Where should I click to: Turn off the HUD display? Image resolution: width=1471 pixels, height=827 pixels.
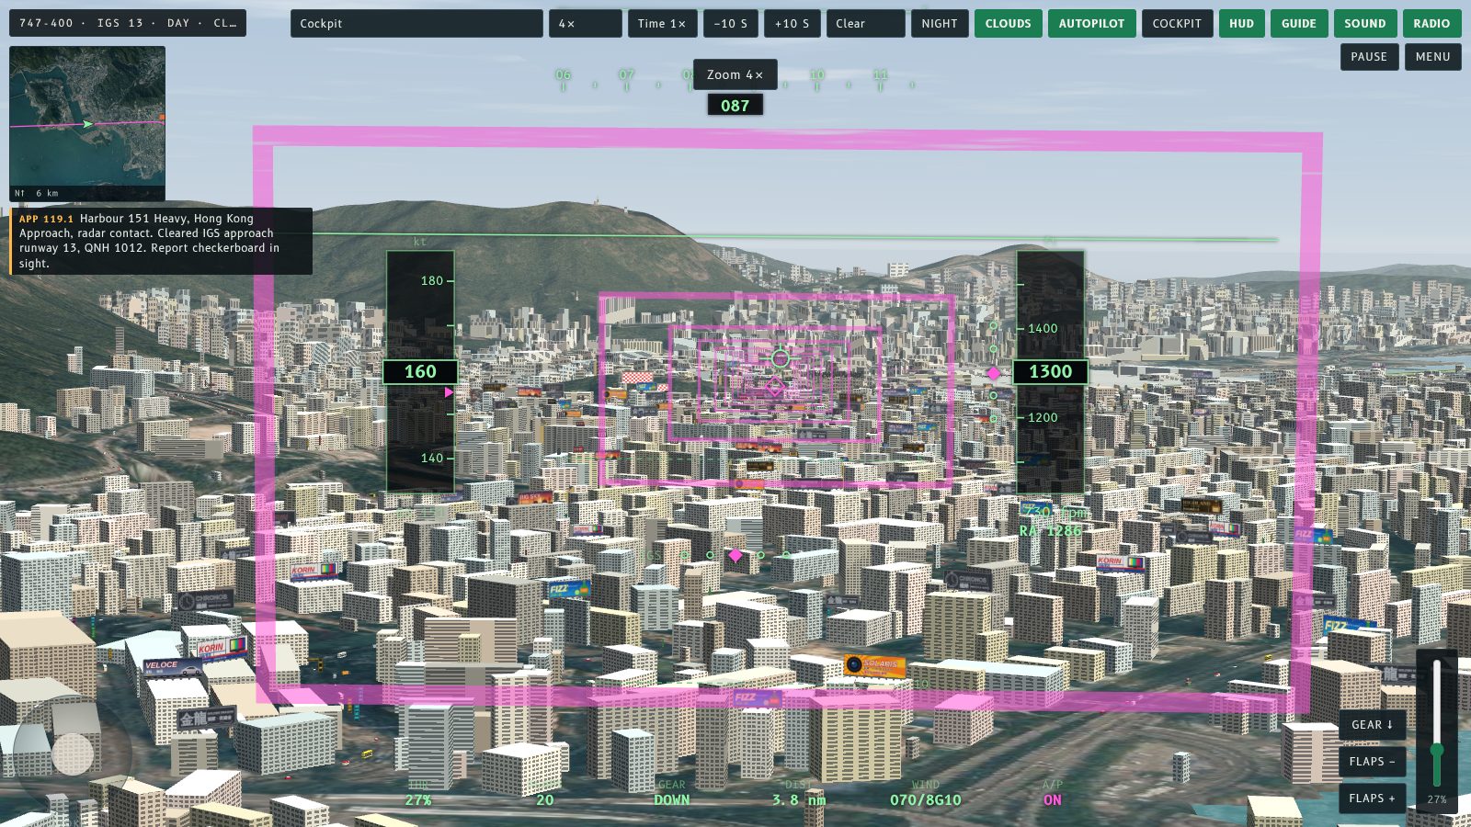click(x=1241, y=23)
